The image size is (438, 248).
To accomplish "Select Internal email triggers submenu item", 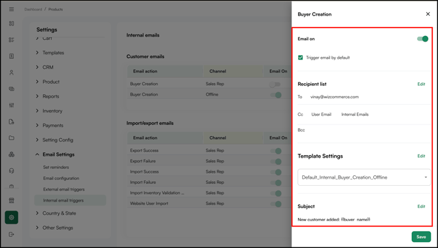I will [x=70, y=200].
